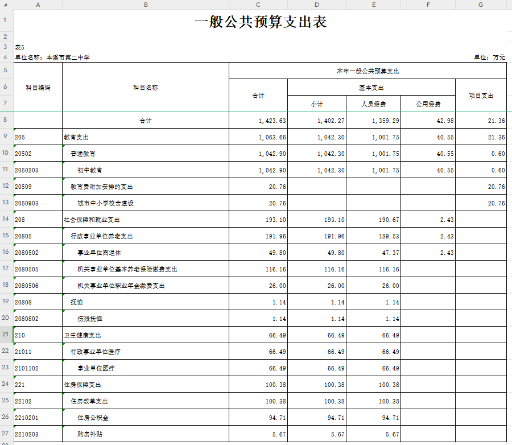Click the 行政事业单位医疗 cell
The width and height of the screenshot is (512, 445).
click(x=146, y=352)
